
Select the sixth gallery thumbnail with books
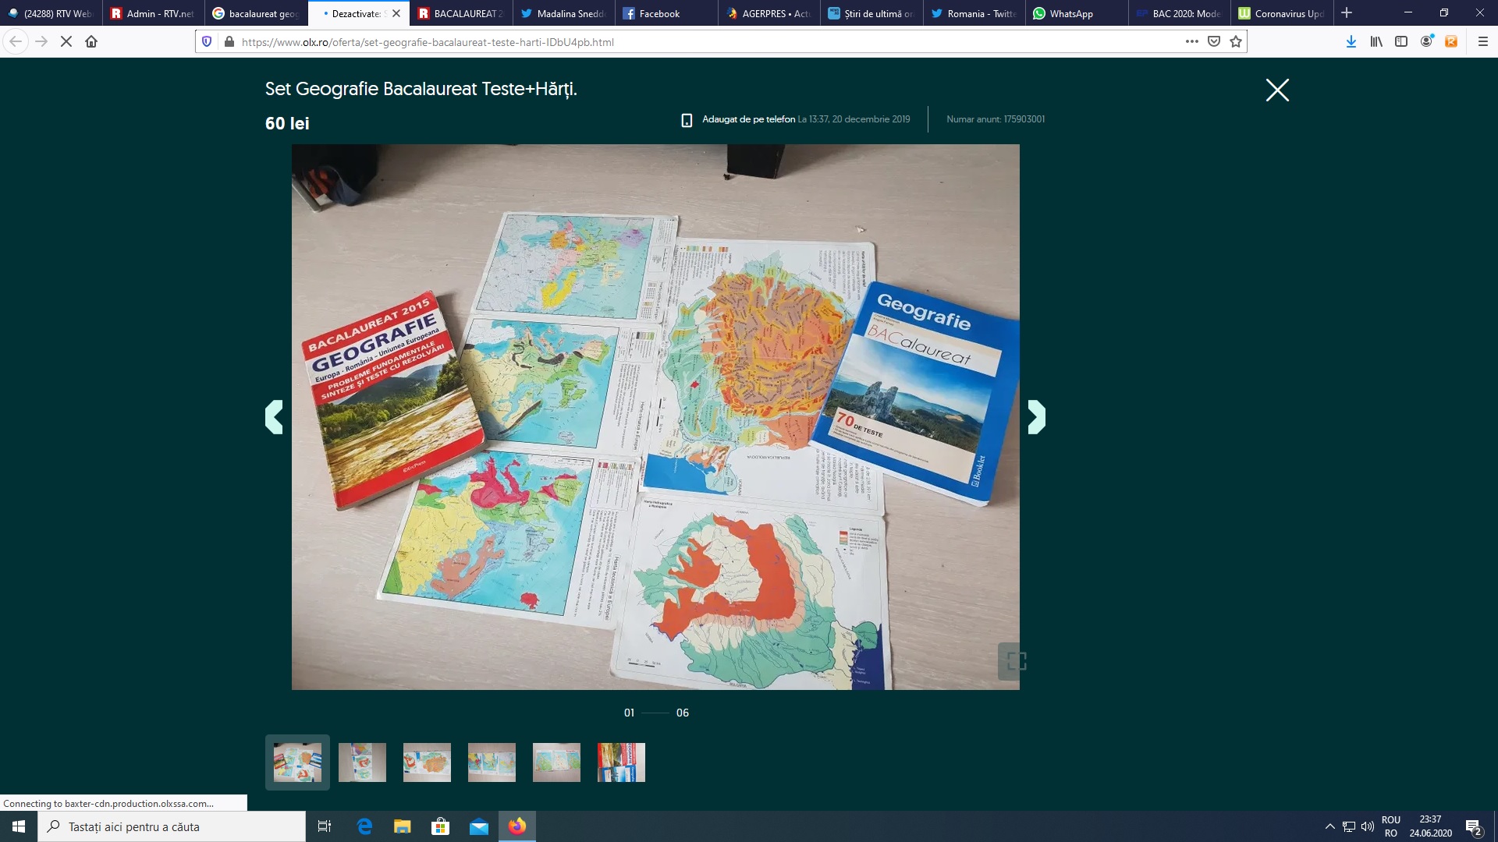click(621, 762)
